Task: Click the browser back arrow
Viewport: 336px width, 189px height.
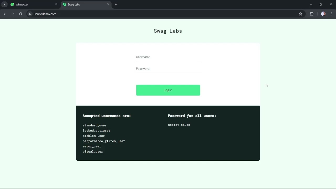Action: click(x=5, y=14)
